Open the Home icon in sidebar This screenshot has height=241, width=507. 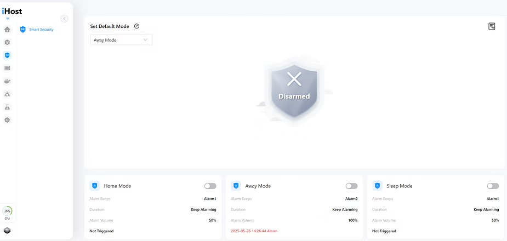pos(7,30)
